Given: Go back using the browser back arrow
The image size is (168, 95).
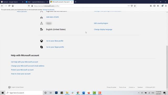Looking at the screenshot, I should pos(2,6).
